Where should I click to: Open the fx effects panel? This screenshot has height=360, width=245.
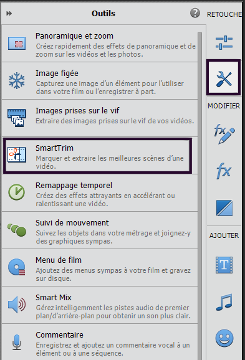[x=224, y=171]
